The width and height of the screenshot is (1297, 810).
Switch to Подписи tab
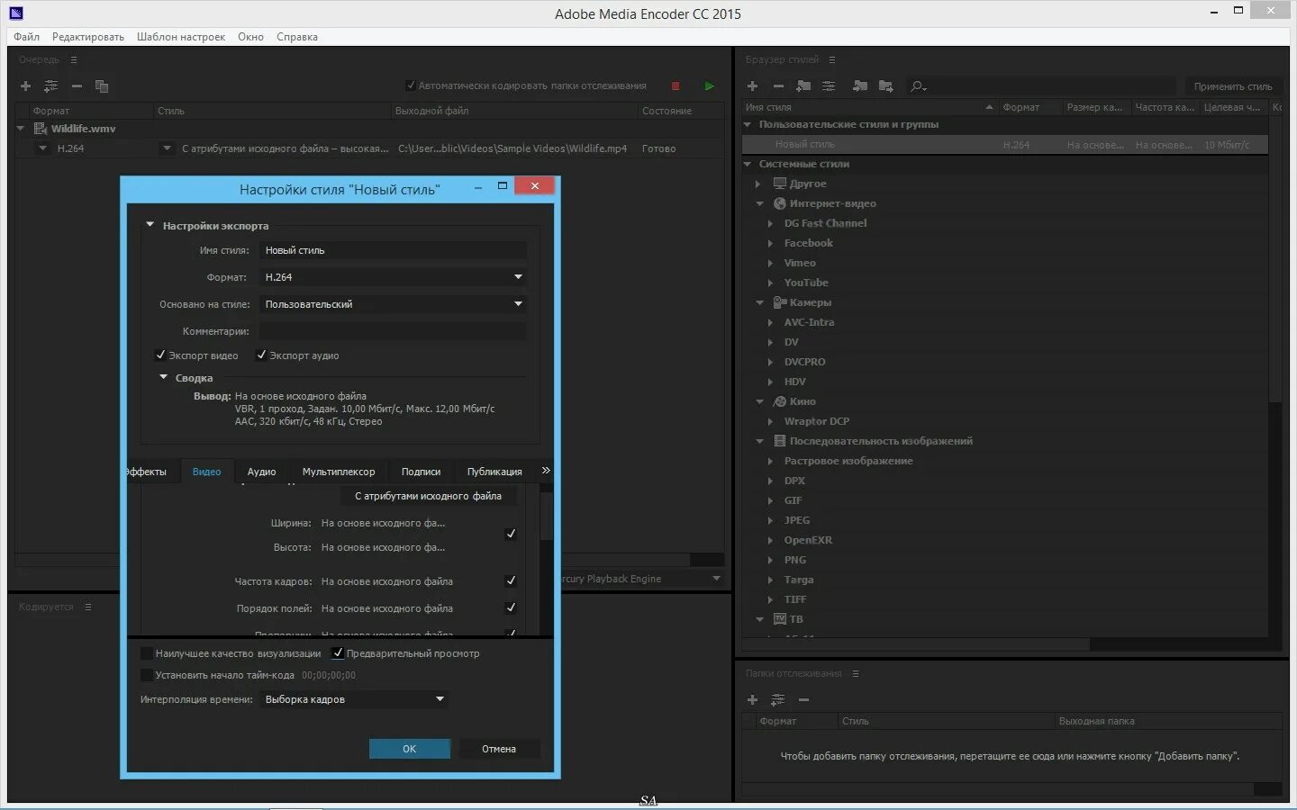coord(421,472)
